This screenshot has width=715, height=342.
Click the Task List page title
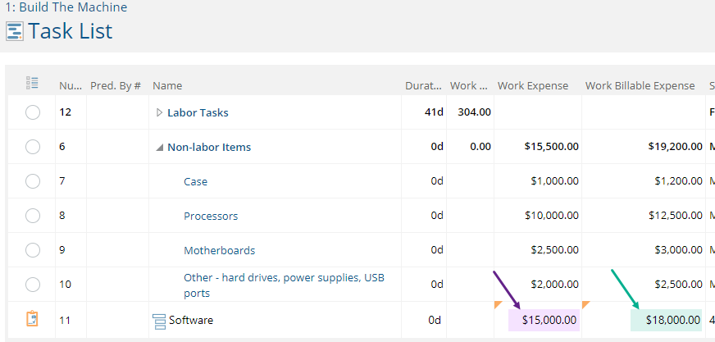coord(71,31)
